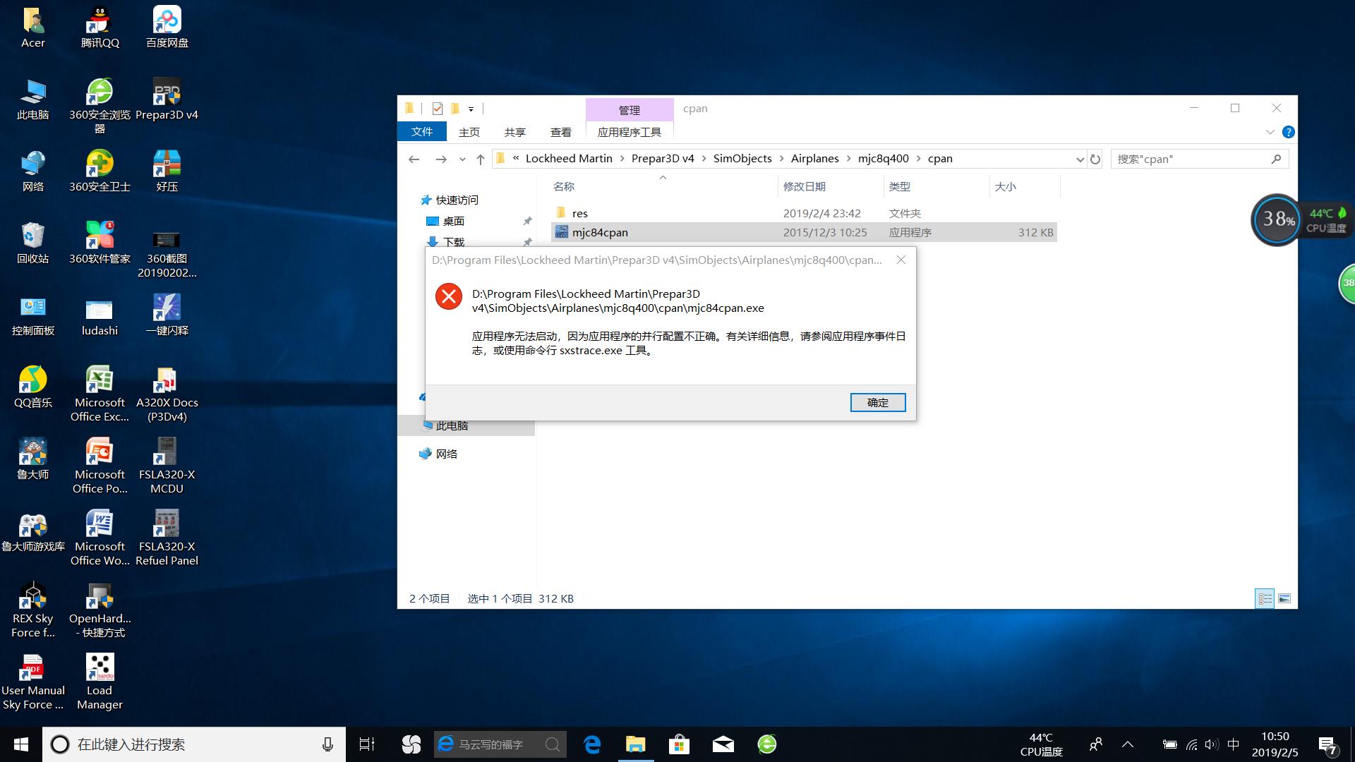Switch to the 主页 ribbon tab
Image resolution: width=1355 pixels, height=762 pixels.
click(x=469, y=132)
